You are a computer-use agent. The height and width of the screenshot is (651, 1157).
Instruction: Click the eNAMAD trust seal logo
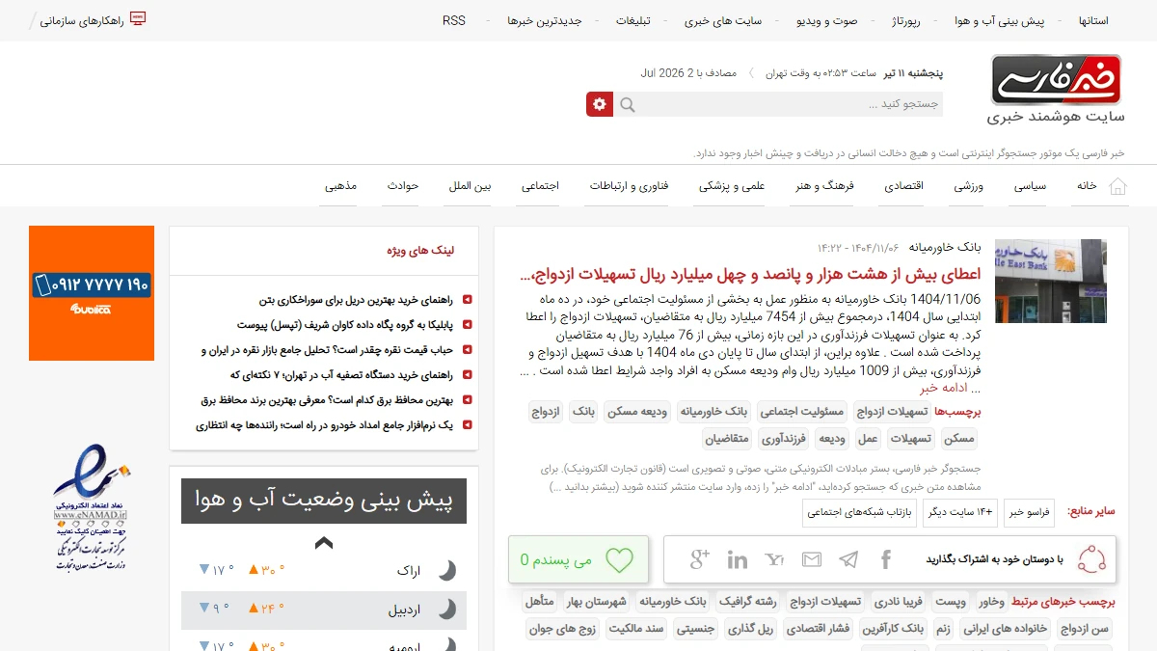click(92, 506)
